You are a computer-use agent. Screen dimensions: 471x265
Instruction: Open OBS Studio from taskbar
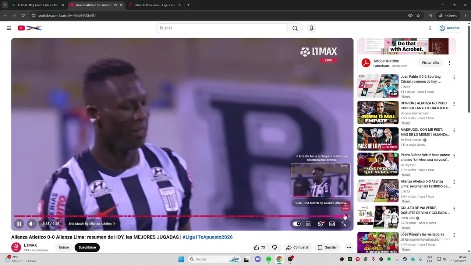coord(290,259)
